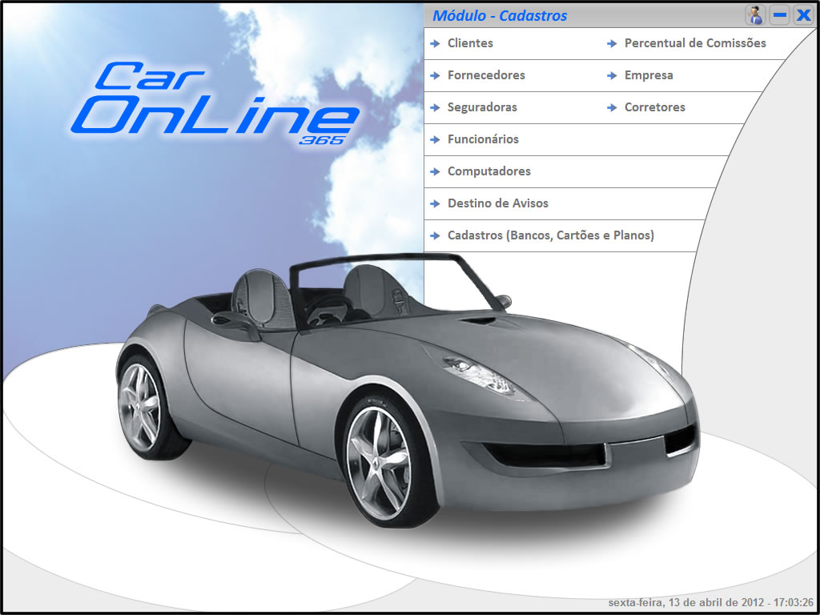Open the Clientes menu entry

[x=470, y=43]
